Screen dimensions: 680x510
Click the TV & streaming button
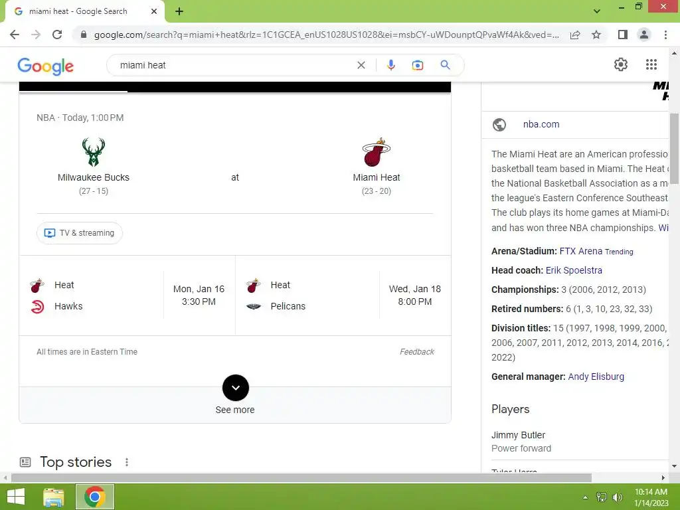pyautogui.click(x=80, y=233)
